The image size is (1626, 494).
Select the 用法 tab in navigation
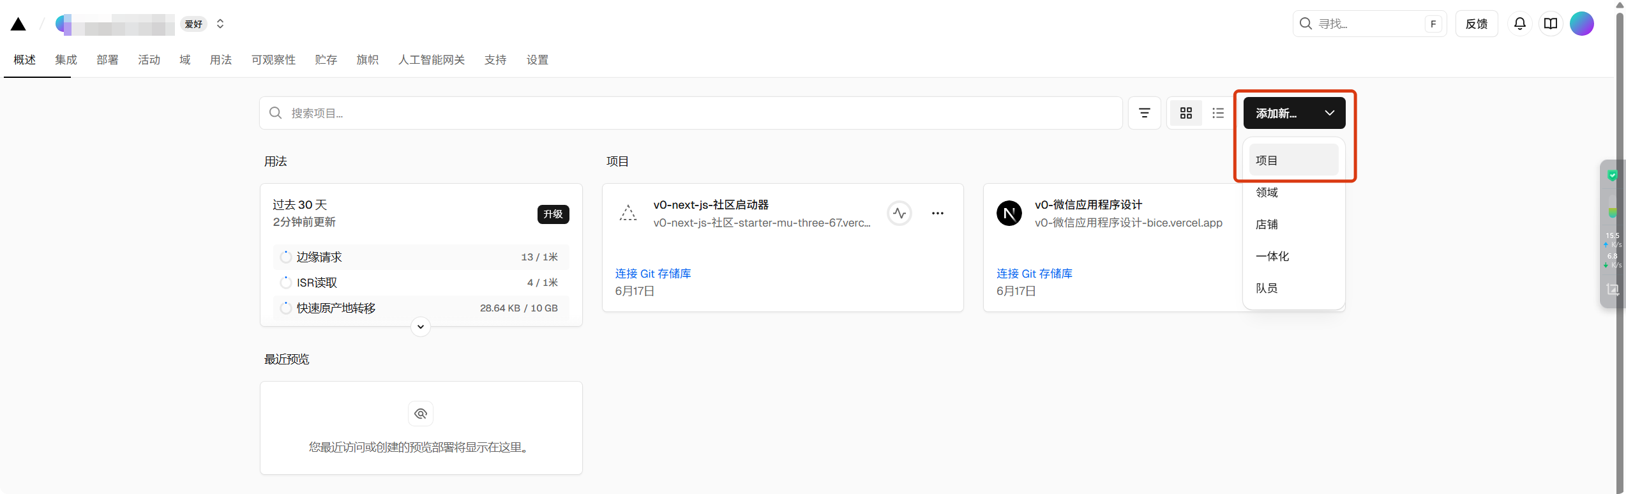221,60
